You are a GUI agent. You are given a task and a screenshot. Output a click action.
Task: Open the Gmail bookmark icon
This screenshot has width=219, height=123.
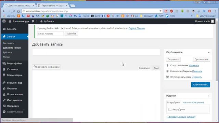[x=132, y=16]
